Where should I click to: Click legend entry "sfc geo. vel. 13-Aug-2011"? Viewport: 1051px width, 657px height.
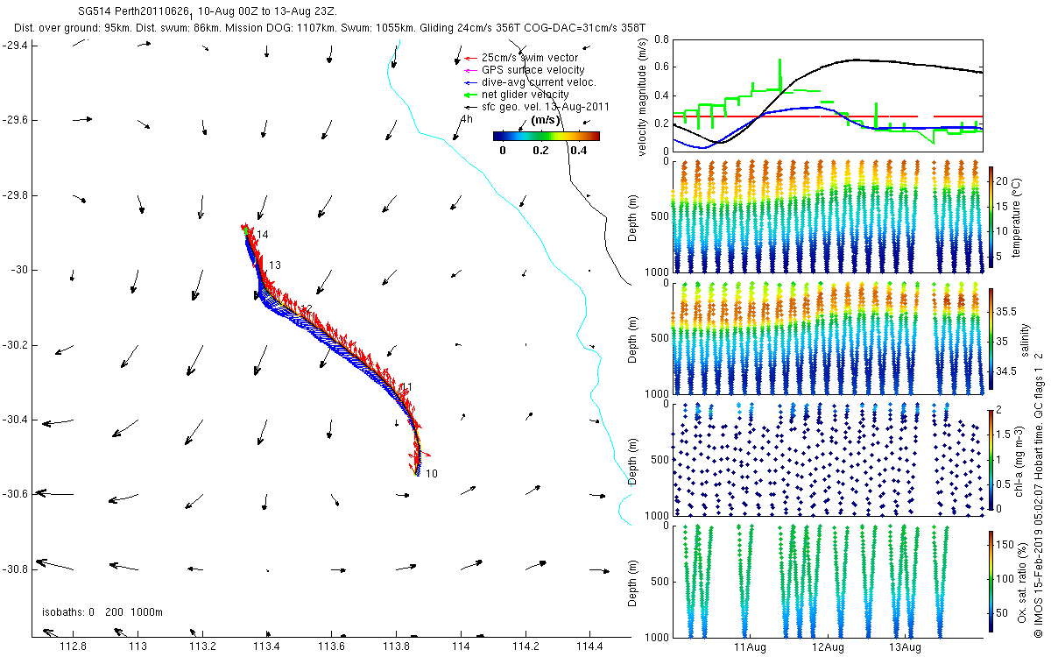coord(545,106)
